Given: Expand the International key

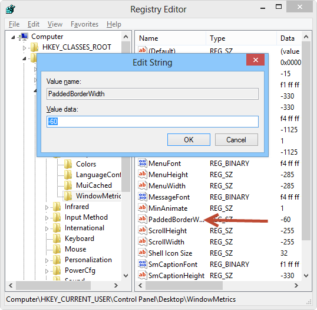Looking at the screenshot, I should 47,229.
